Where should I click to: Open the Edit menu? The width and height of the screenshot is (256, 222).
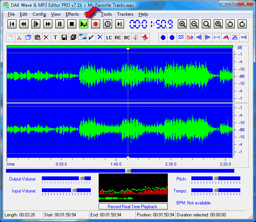click(24, 14)
